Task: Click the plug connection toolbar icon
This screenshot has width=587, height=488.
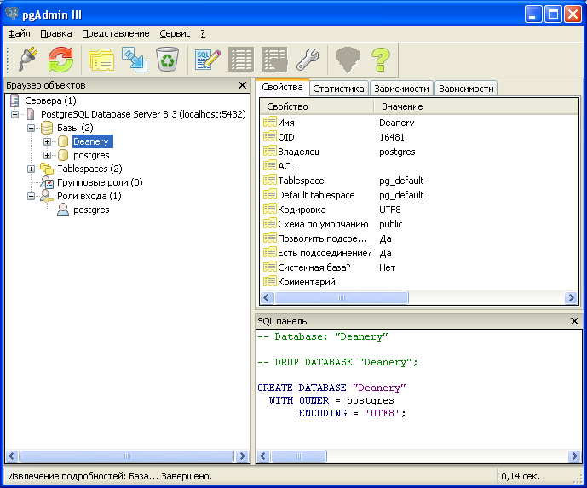Action: tap(28, 59)
